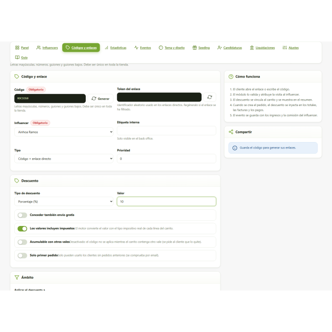Click the Obligatorio badge next to Código

click(x=36, y=89)
